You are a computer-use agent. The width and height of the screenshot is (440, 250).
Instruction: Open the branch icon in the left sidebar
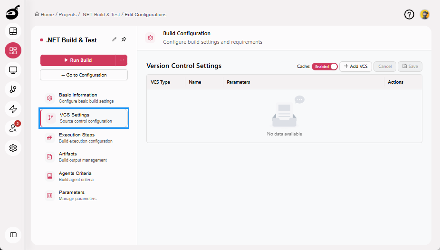[13, 89]
